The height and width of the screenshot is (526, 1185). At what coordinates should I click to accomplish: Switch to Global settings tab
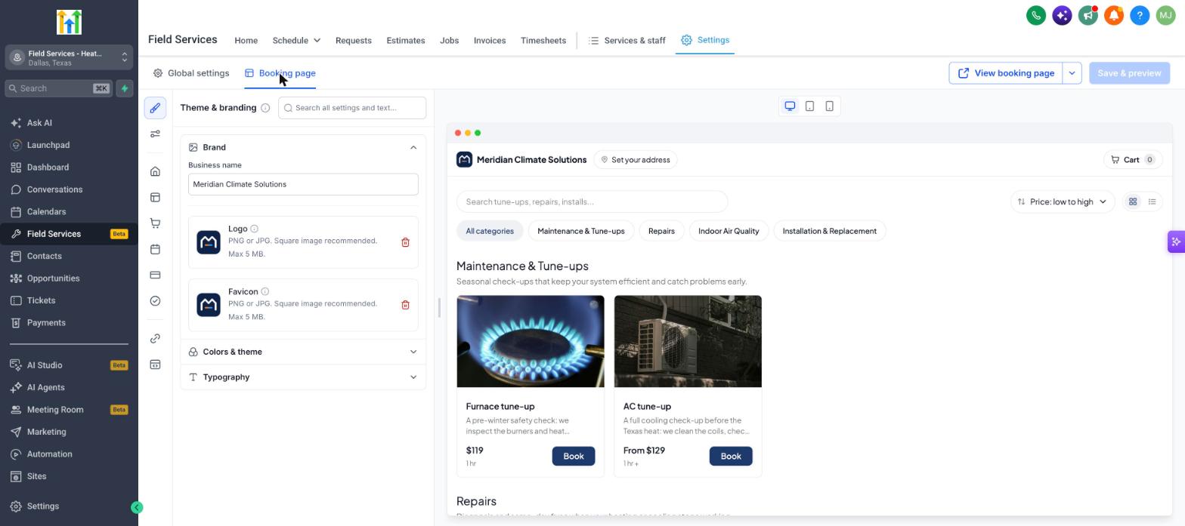[191, 73]
